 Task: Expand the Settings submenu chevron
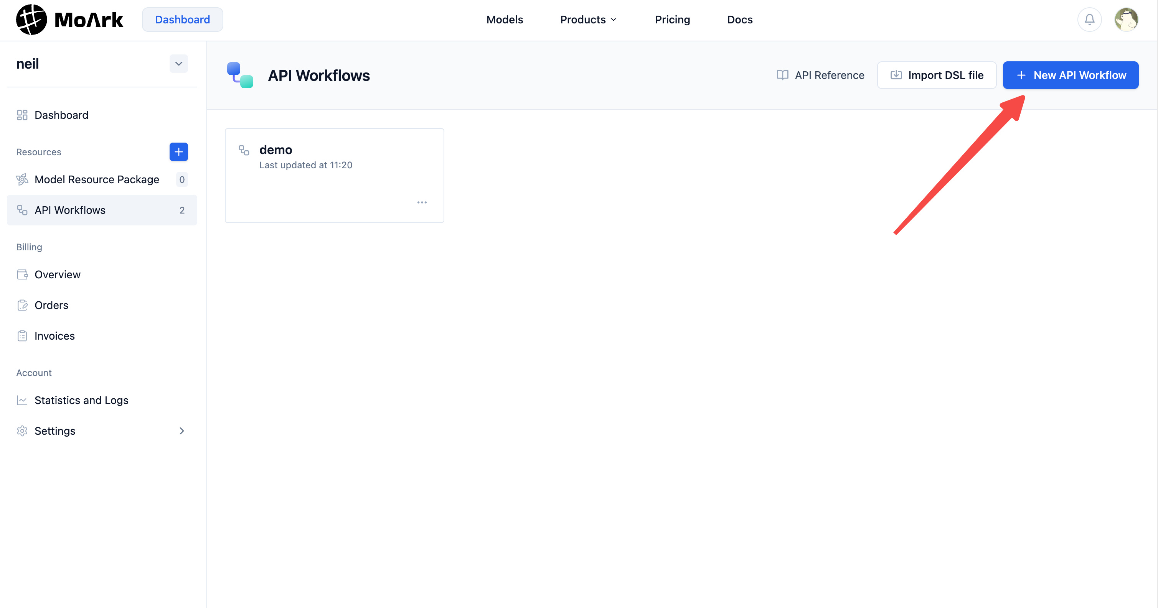coord(181,431)
